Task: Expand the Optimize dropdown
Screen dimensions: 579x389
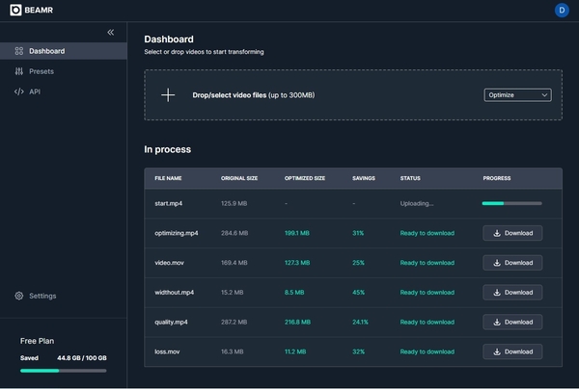Action: (x=517, y=95)
